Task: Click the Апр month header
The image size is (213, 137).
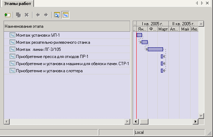Action: tap(174, 29)
